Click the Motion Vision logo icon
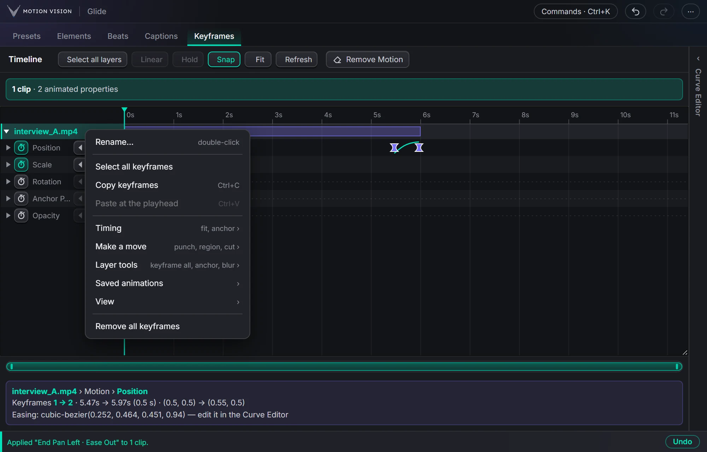The width and height of the screenshot is (707, 452). click(13, 11)
